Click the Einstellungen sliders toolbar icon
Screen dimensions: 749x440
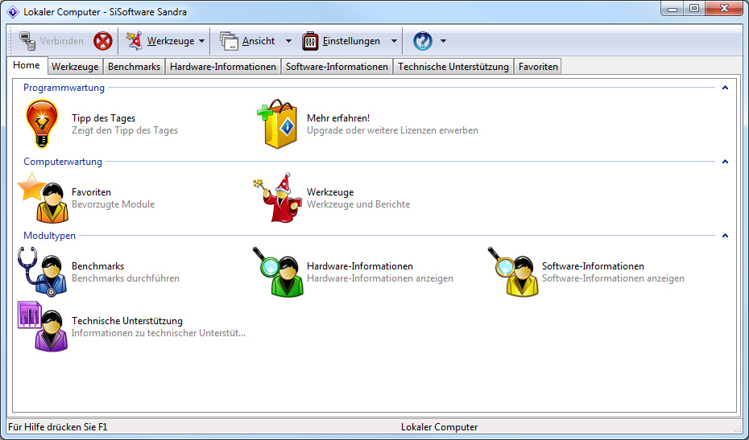(311, 41)
